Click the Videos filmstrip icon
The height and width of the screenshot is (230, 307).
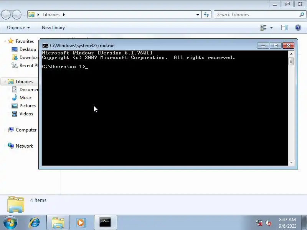[x=15, y=113]
